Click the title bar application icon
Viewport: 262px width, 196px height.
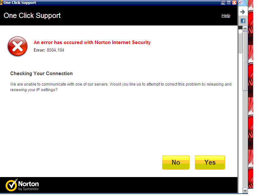[x=1, y=2]
